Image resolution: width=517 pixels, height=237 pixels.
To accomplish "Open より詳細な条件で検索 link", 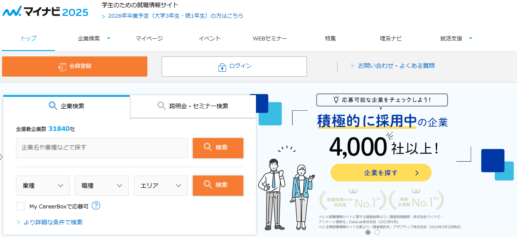I will coord(53,222).
